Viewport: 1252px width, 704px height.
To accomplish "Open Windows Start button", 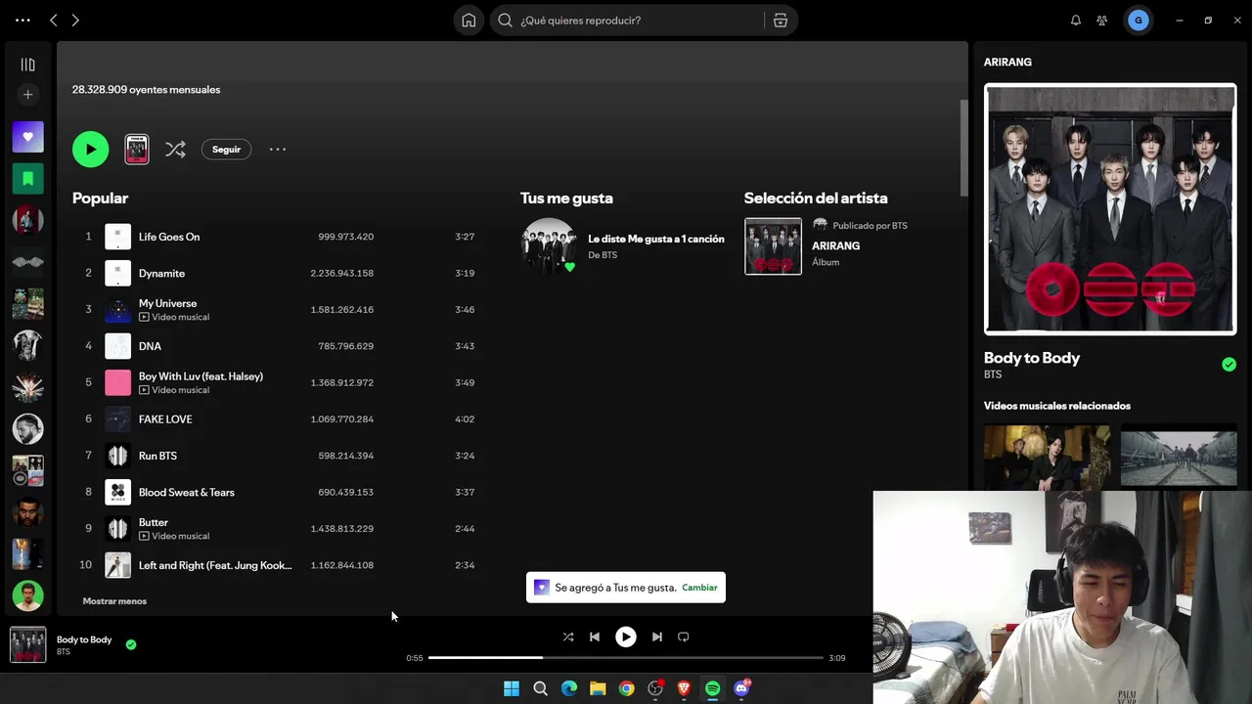I will click(512, 688).
